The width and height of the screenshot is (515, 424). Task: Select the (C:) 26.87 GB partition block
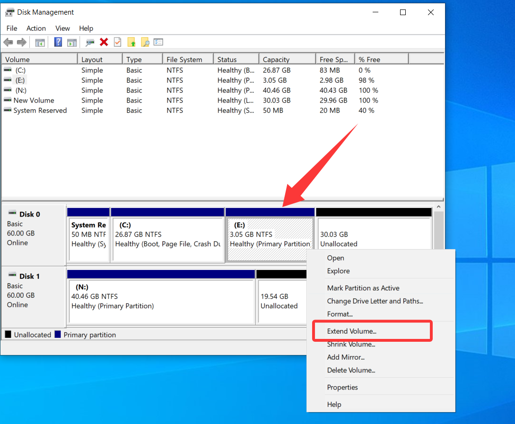coord(168,234)
